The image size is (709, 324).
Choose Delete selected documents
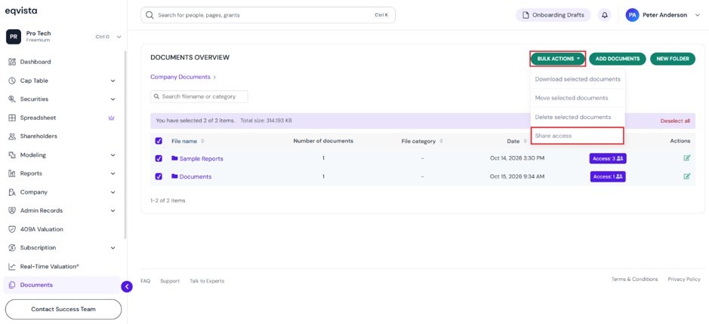point(578,117)
